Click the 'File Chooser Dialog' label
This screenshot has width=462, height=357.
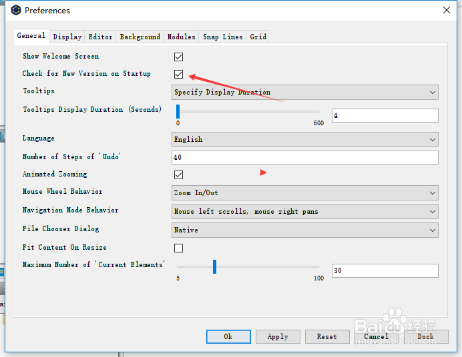[x=61, y=228]
